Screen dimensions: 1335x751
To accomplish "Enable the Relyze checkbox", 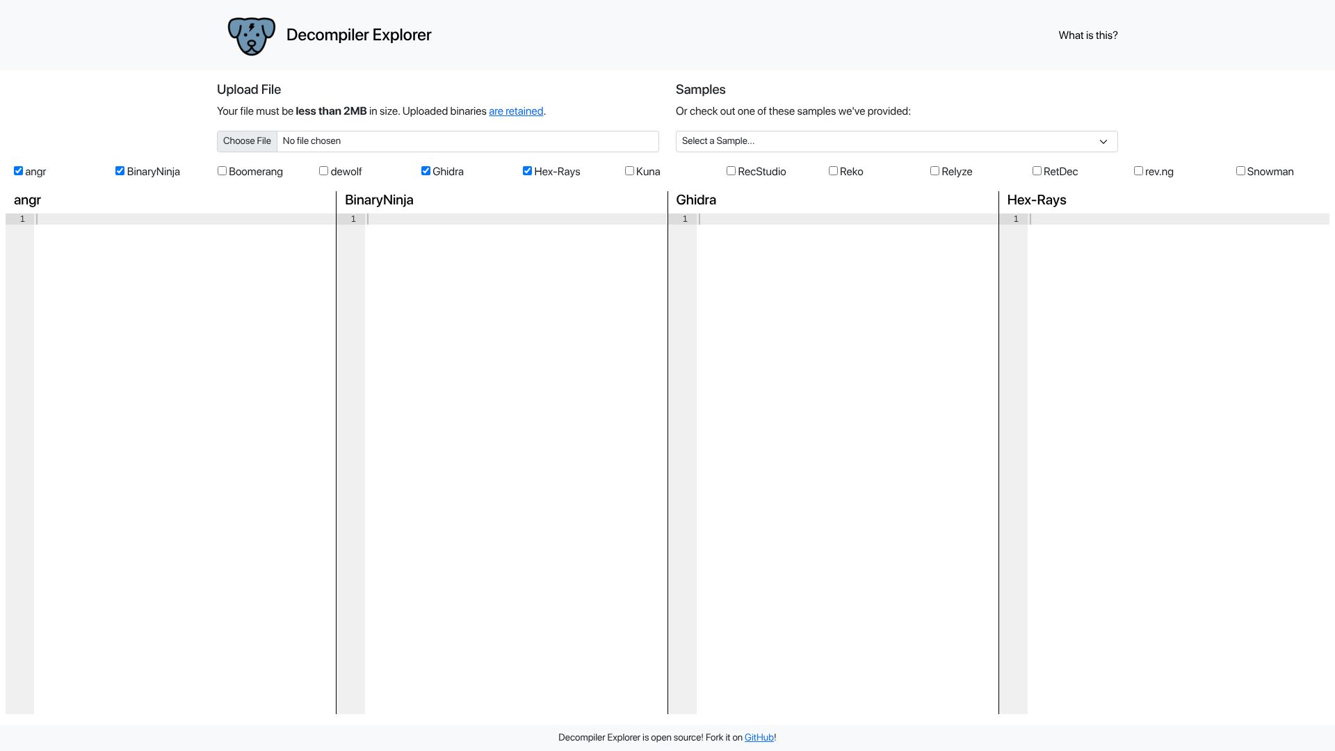I will pos(934,171).
